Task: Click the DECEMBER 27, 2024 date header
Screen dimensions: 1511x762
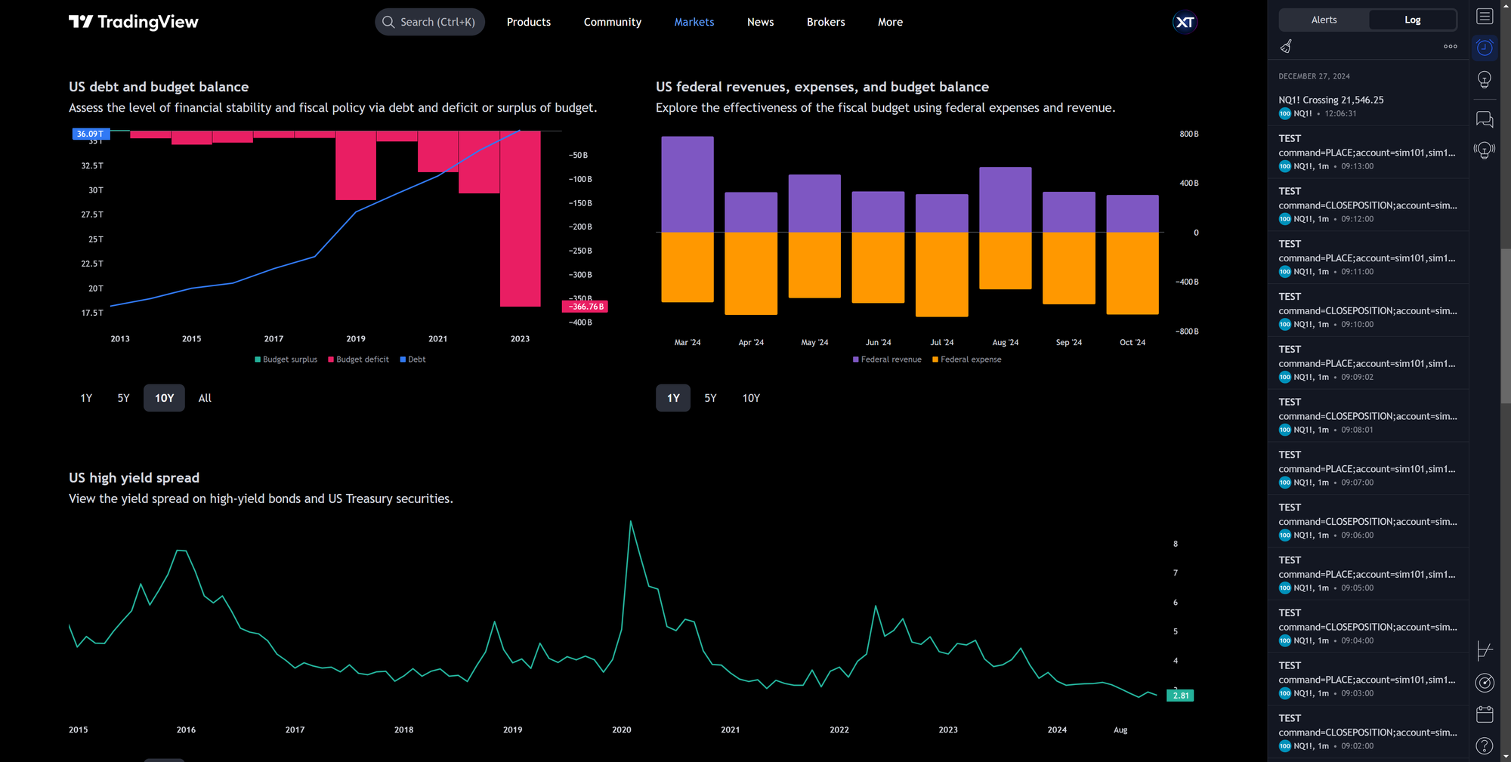Action: [x=1314, y=76]
